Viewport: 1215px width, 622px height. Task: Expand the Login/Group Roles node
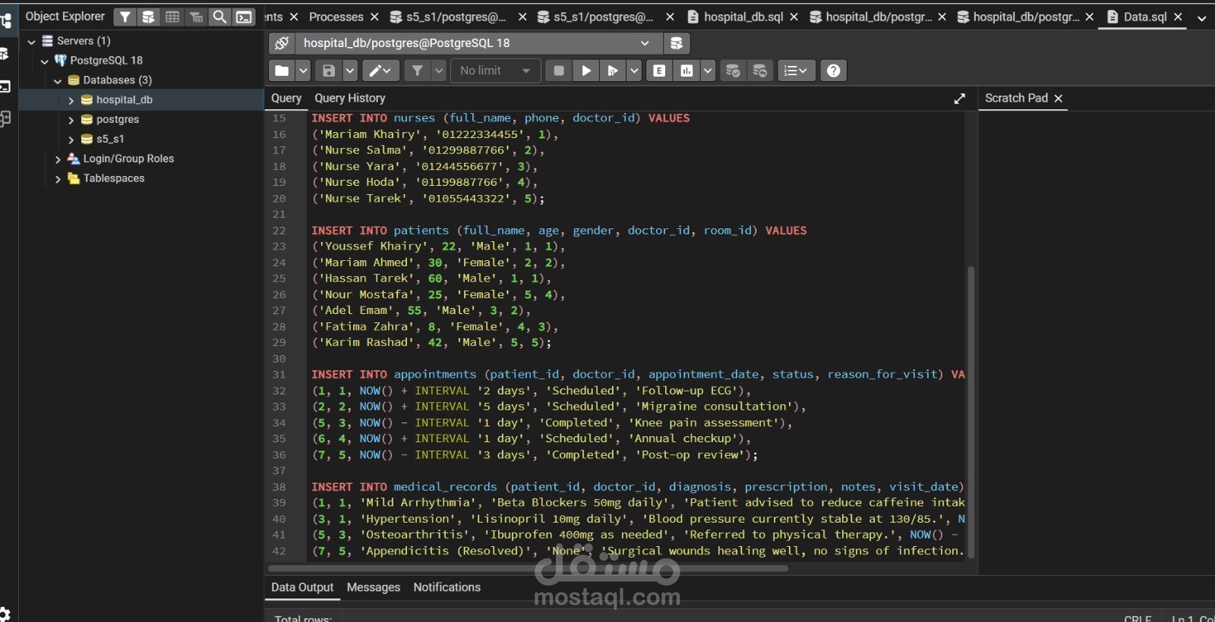tap(58, 159)
